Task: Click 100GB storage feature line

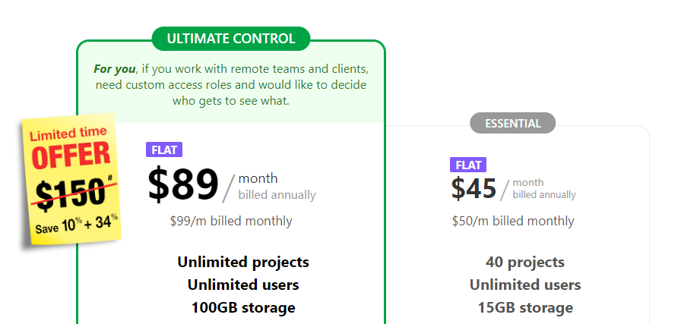Action: coord(243,307)
